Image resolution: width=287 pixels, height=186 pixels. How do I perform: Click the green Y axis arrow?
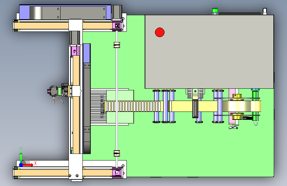(21, 157)
